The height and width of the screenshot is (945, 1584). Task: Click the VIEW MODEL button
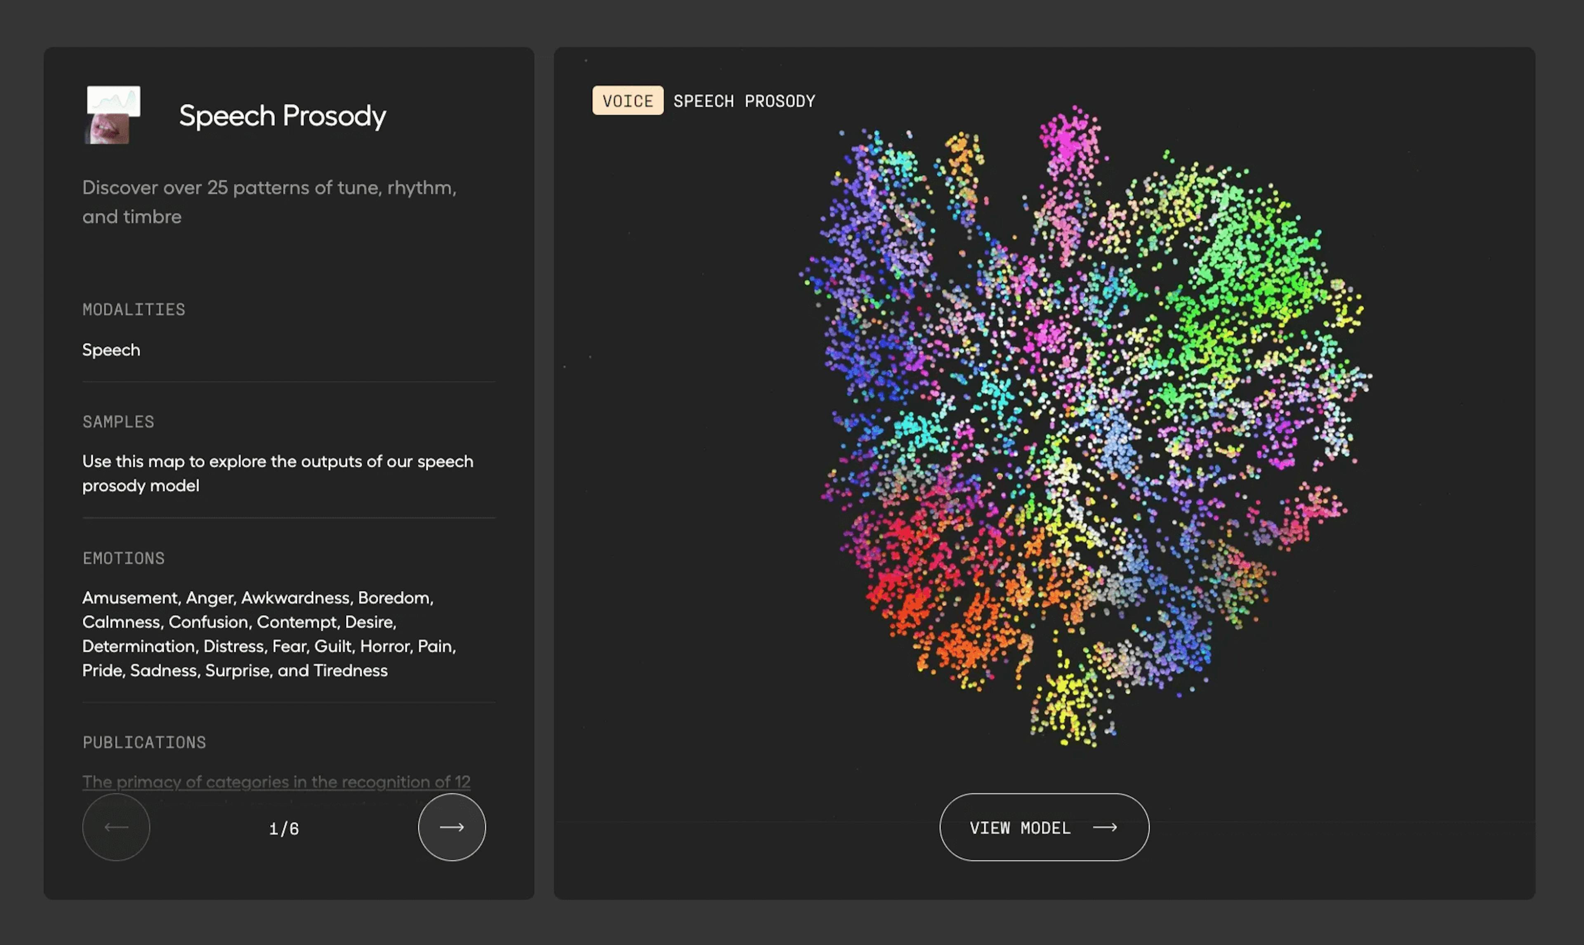click(1043, 827)
